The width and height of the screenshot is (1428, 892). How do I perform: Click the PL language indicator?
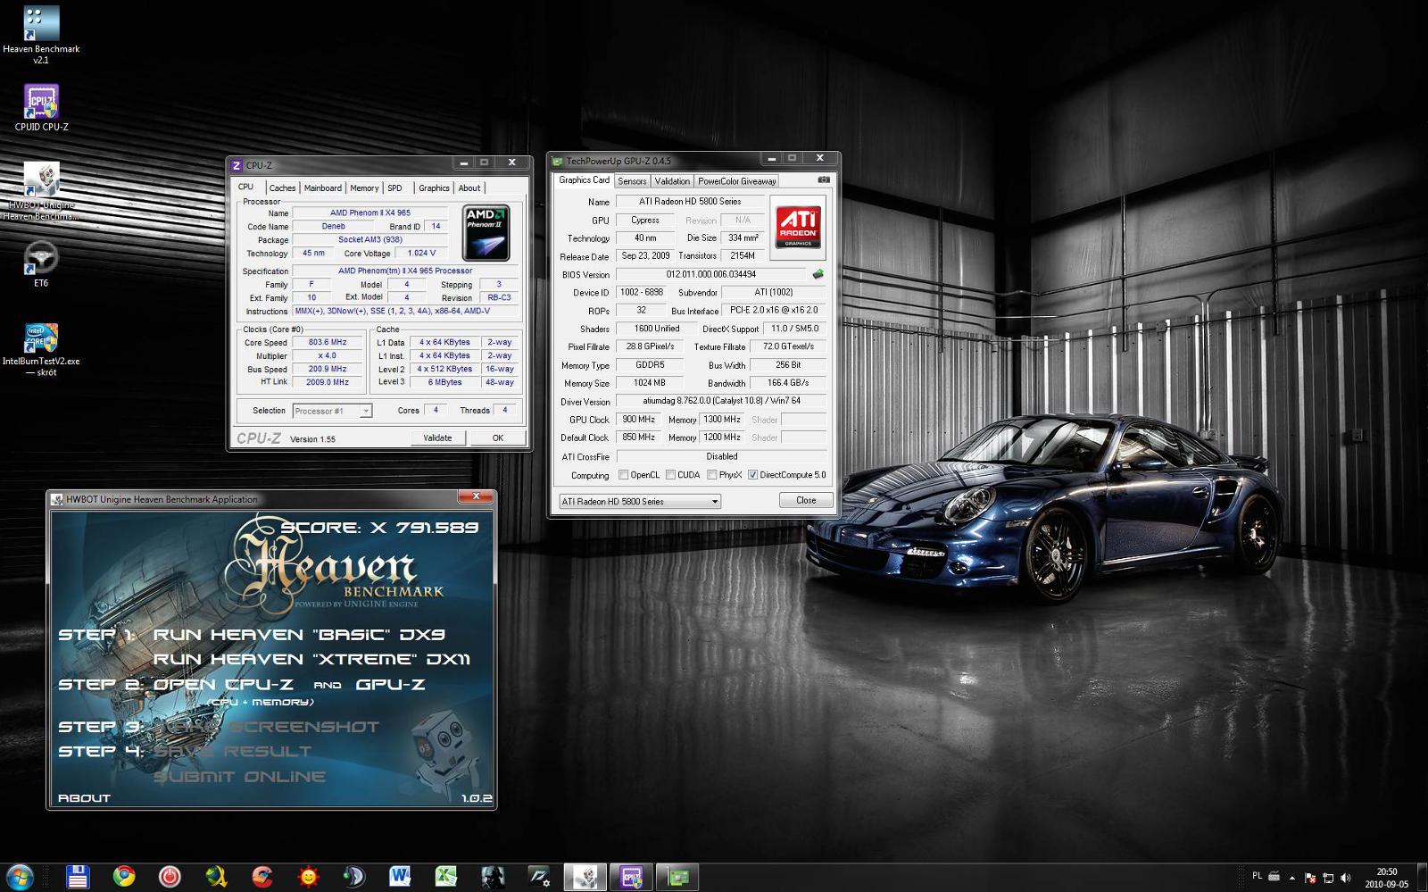pyautogui.click(x=1258, y=877)
